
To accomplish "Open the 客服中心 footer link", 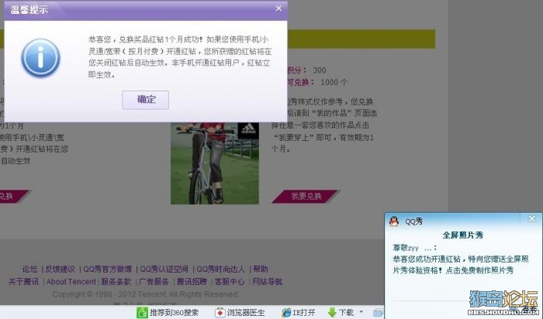I will click(230, 282).
